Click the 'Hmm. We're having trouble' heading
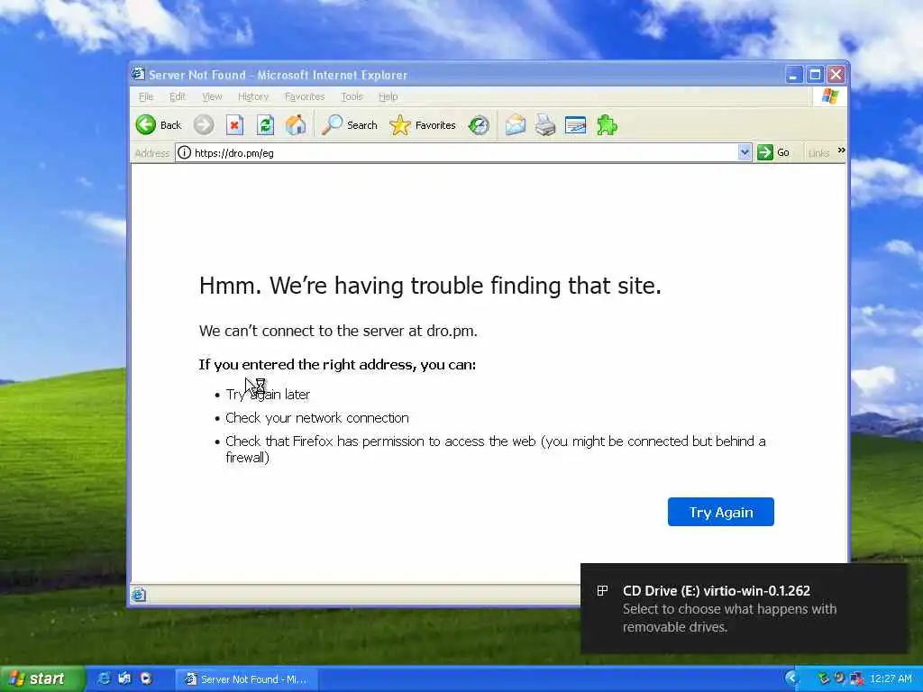The height and width of the screenshot is (692, 923). tap(430, 286)
